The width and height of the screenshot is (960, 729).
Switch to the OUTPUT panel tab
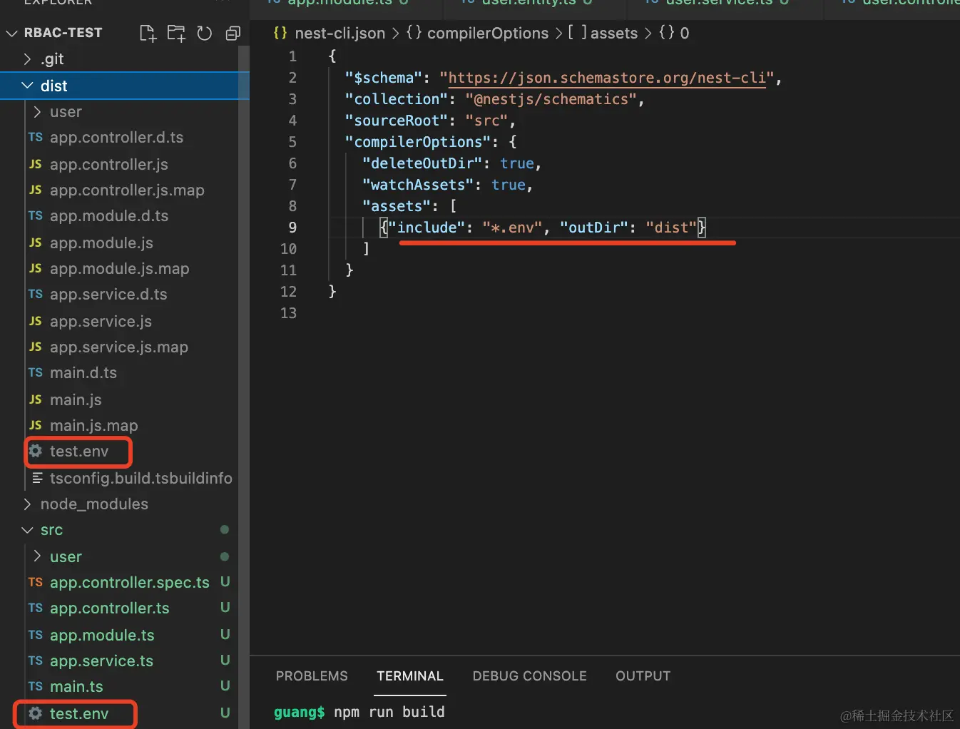[643, 676]
